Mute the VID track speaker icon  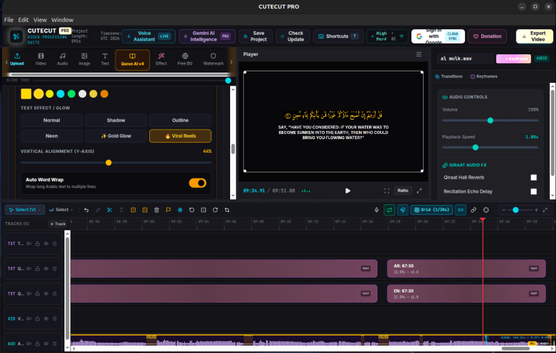29,318
